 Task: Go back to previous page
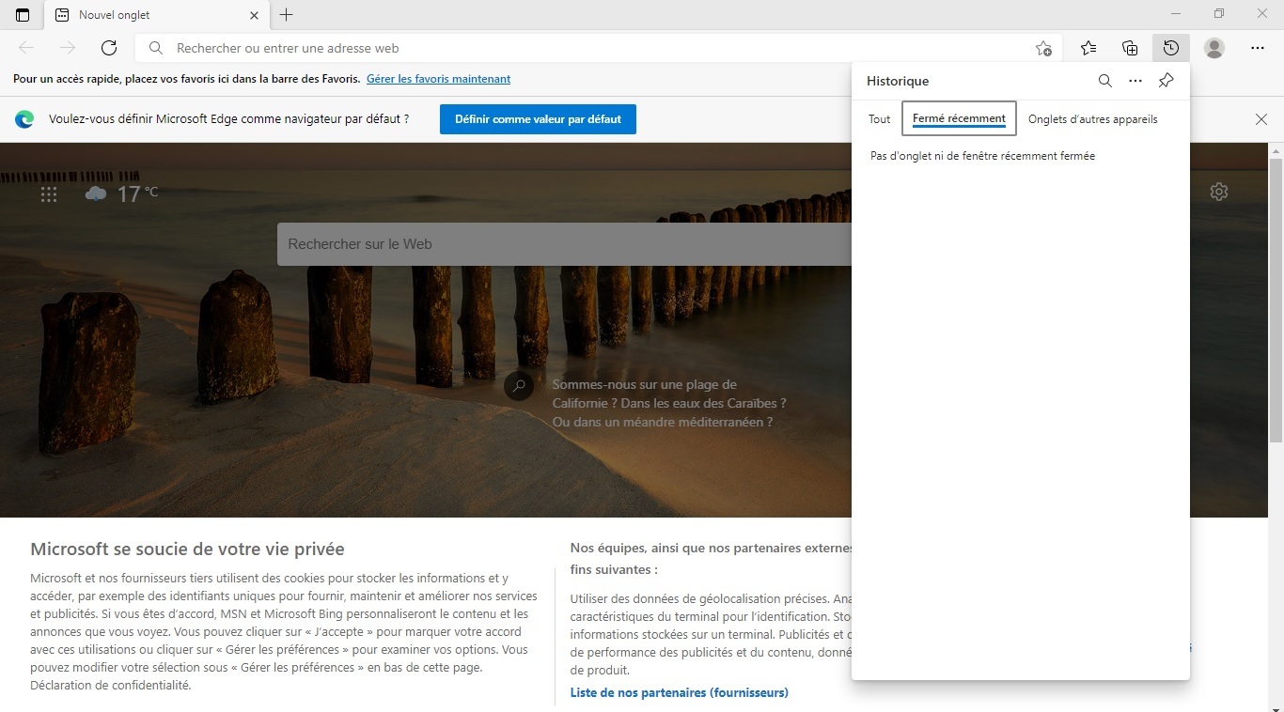[26, 48]
